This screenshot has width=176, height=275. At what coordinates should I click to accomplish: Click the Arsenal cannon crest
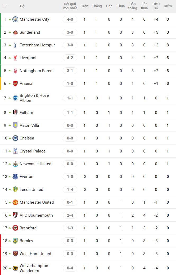[x=15, y=84]
